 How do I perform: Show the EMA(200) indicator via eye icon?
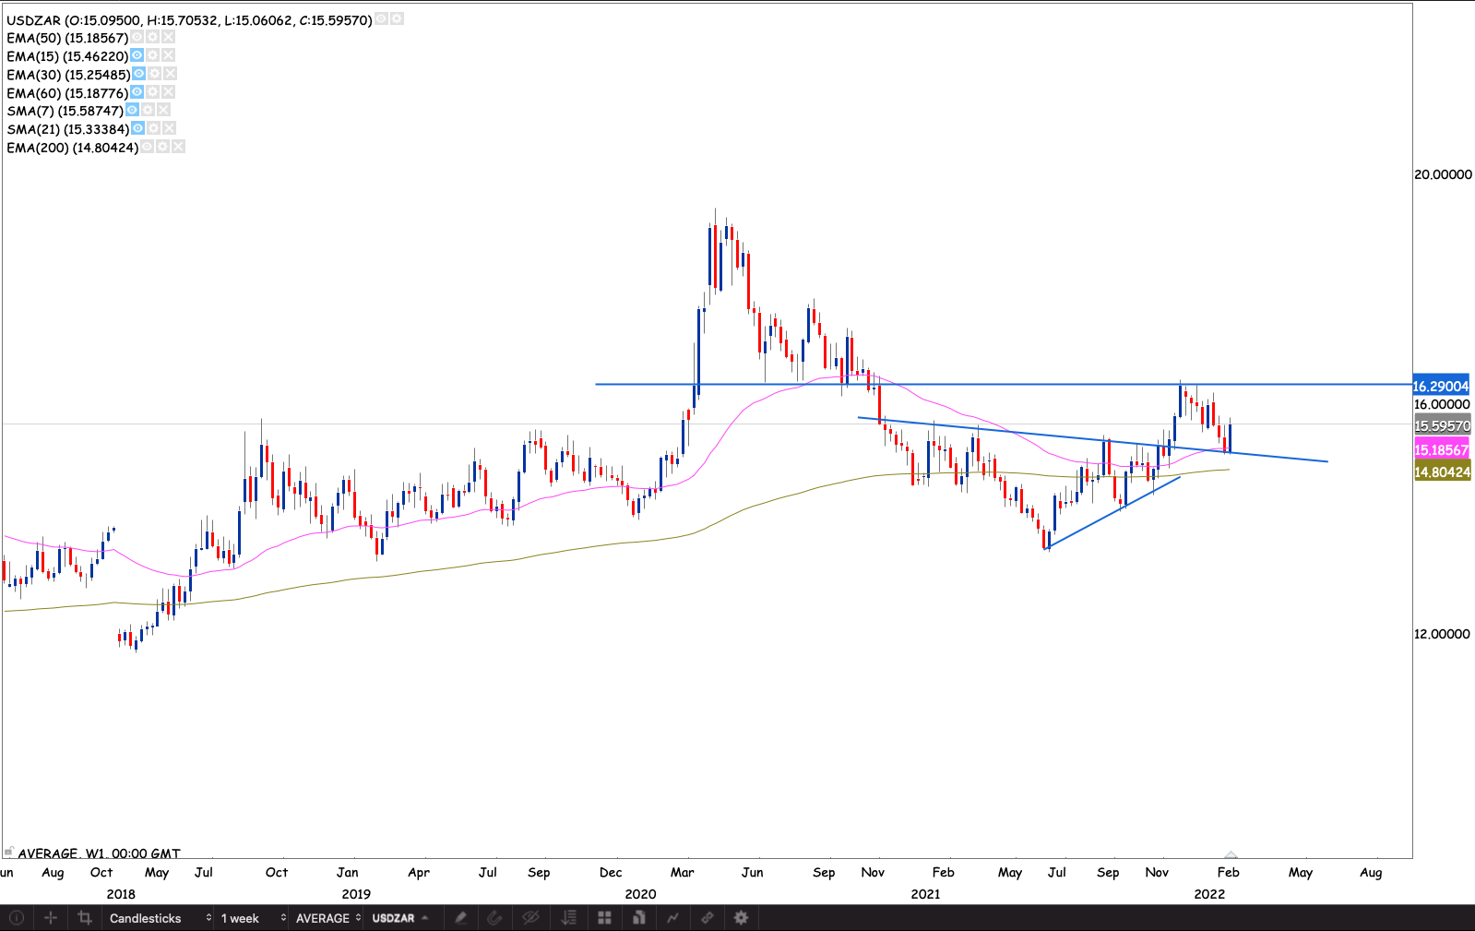[x=147, y=148]
